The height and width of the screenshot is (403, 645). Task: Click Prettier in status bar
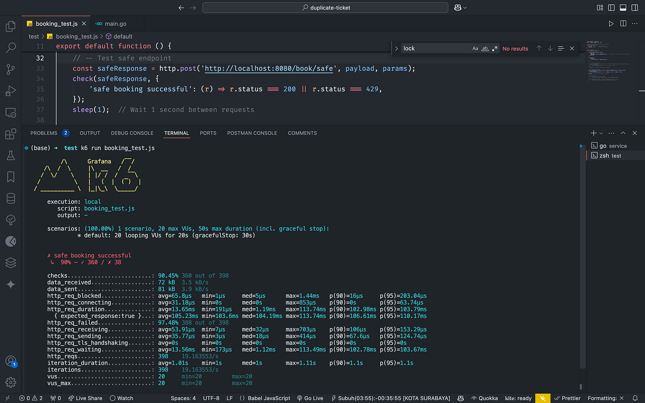568,398
